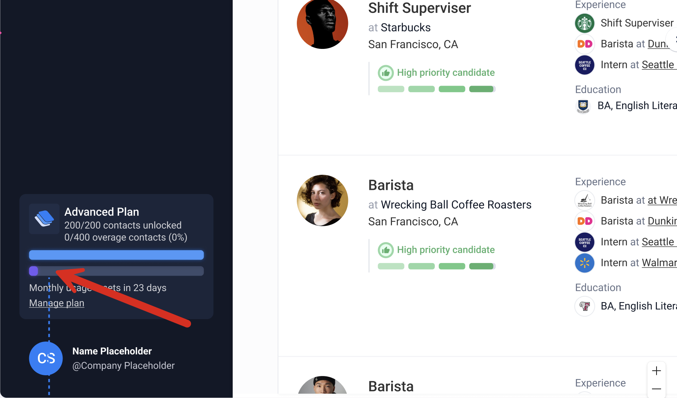The image size is (677, 398).
Task: Open the Walmart company link
Action: (659, 263)
